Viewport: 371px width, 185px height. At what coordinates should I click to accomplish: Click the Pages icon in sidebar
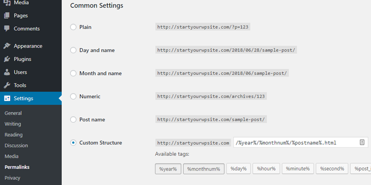pyautogui.click(x=7, y=16)
